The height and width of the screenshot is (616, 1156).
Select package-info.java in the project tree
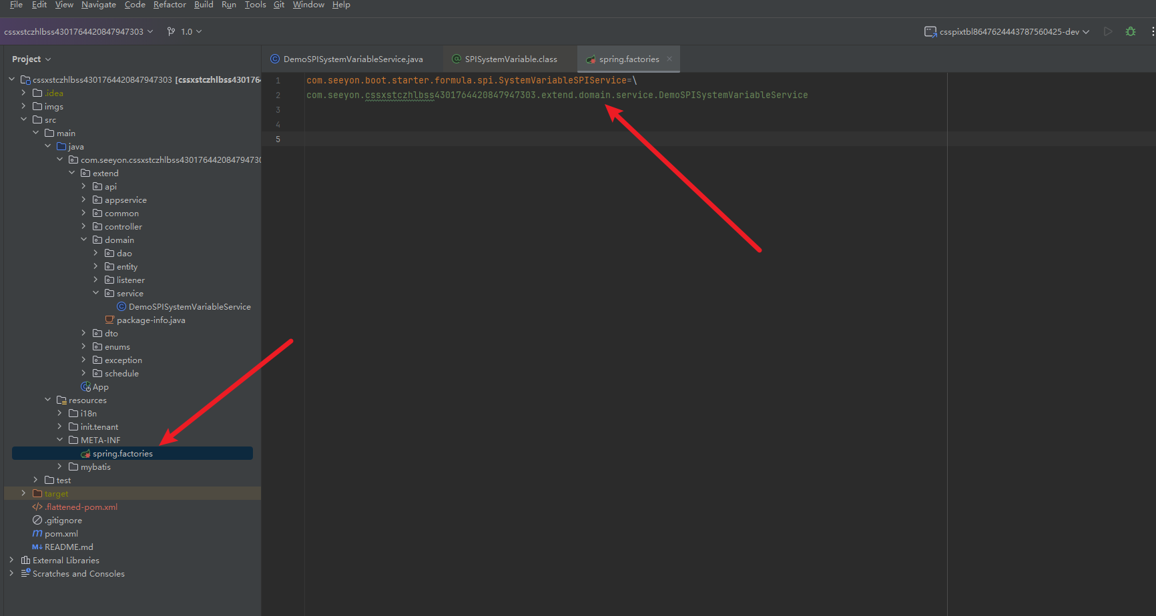(151, 320)
